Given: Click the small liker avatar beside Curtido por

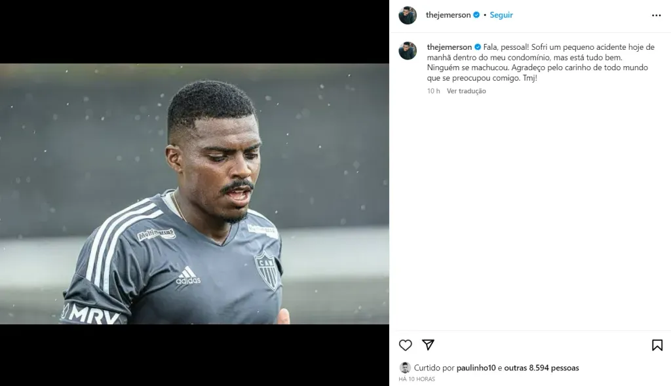Looking at the screenshot, I should 405,368.
